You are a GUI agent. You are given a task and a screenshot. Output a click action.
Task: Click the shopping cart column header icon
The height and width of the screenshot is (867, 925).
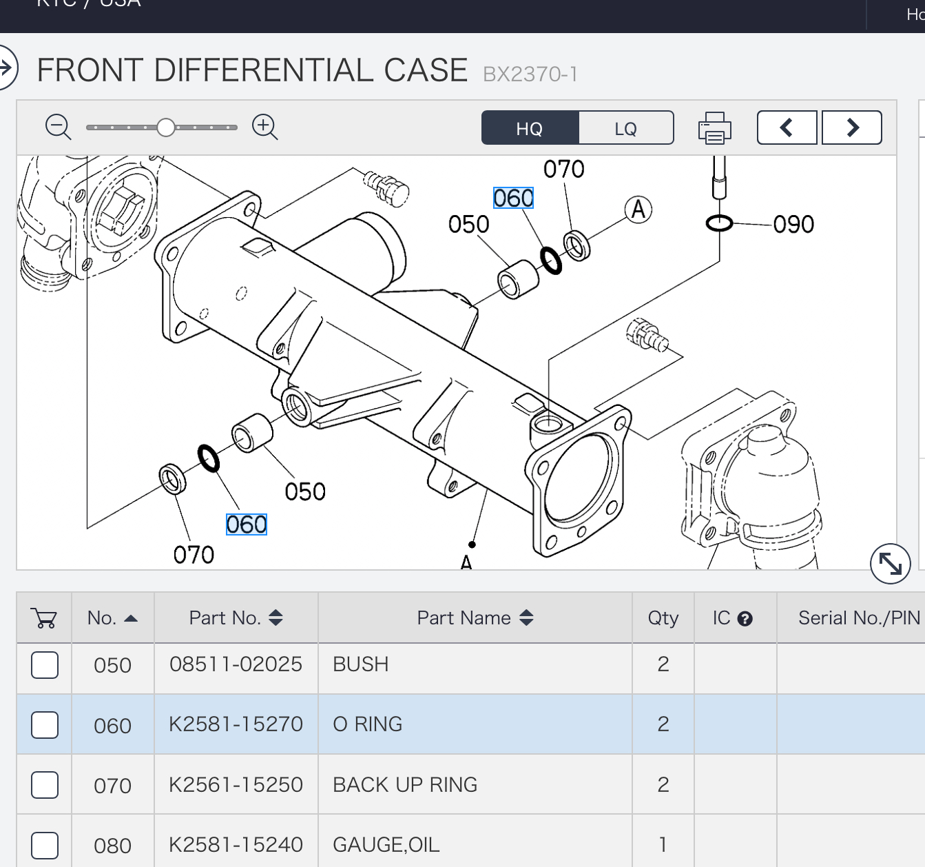click(x=44, y=618)
